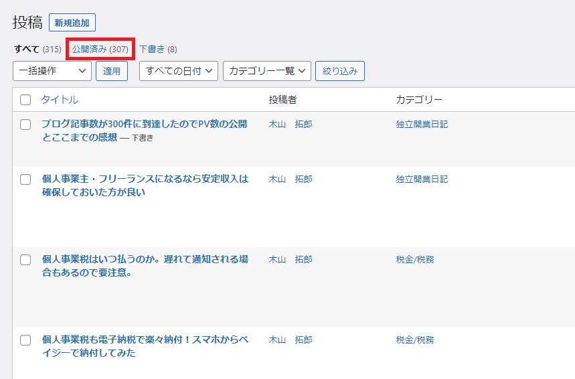Show すべて (315) posts filter
The image size is (575, 379).
pos(37,49)
